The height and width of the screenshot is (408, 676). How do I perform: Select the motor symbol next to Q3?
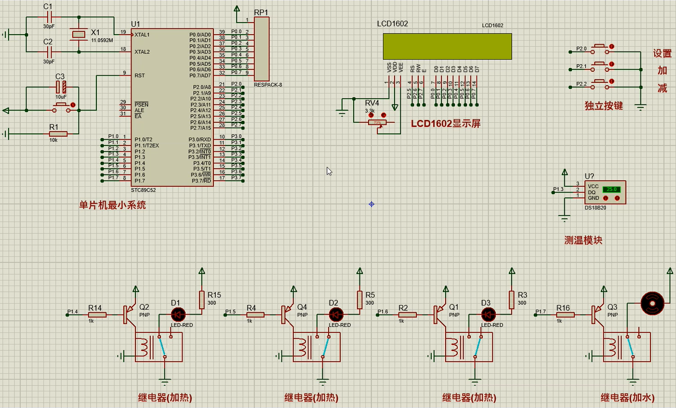pos(652,303)
